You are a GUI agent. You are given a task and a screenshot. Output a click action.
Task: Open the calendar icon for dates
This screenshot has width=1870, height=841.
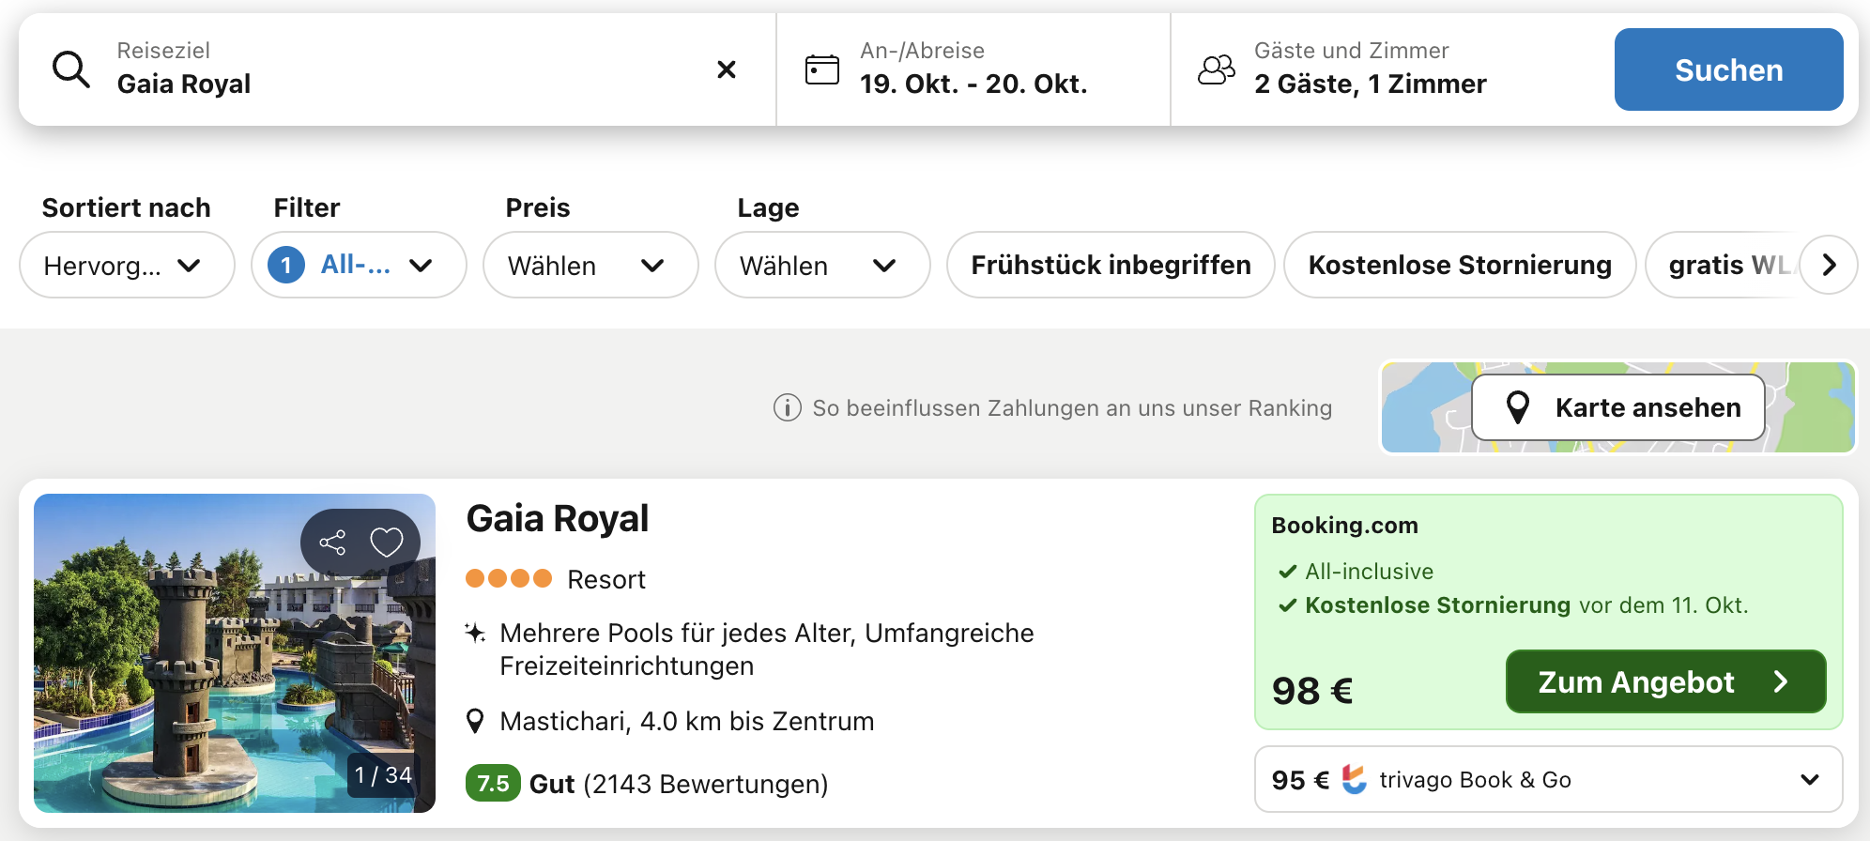pyautogui.click(x=822, y=69)
